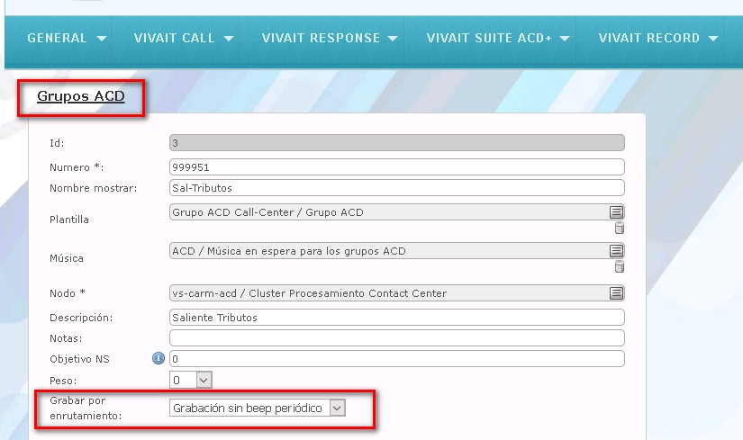Image resolution: width=743 pixels, height=440 pixels.
Task: Open the GENERAL menu
Action: (67, 38)
